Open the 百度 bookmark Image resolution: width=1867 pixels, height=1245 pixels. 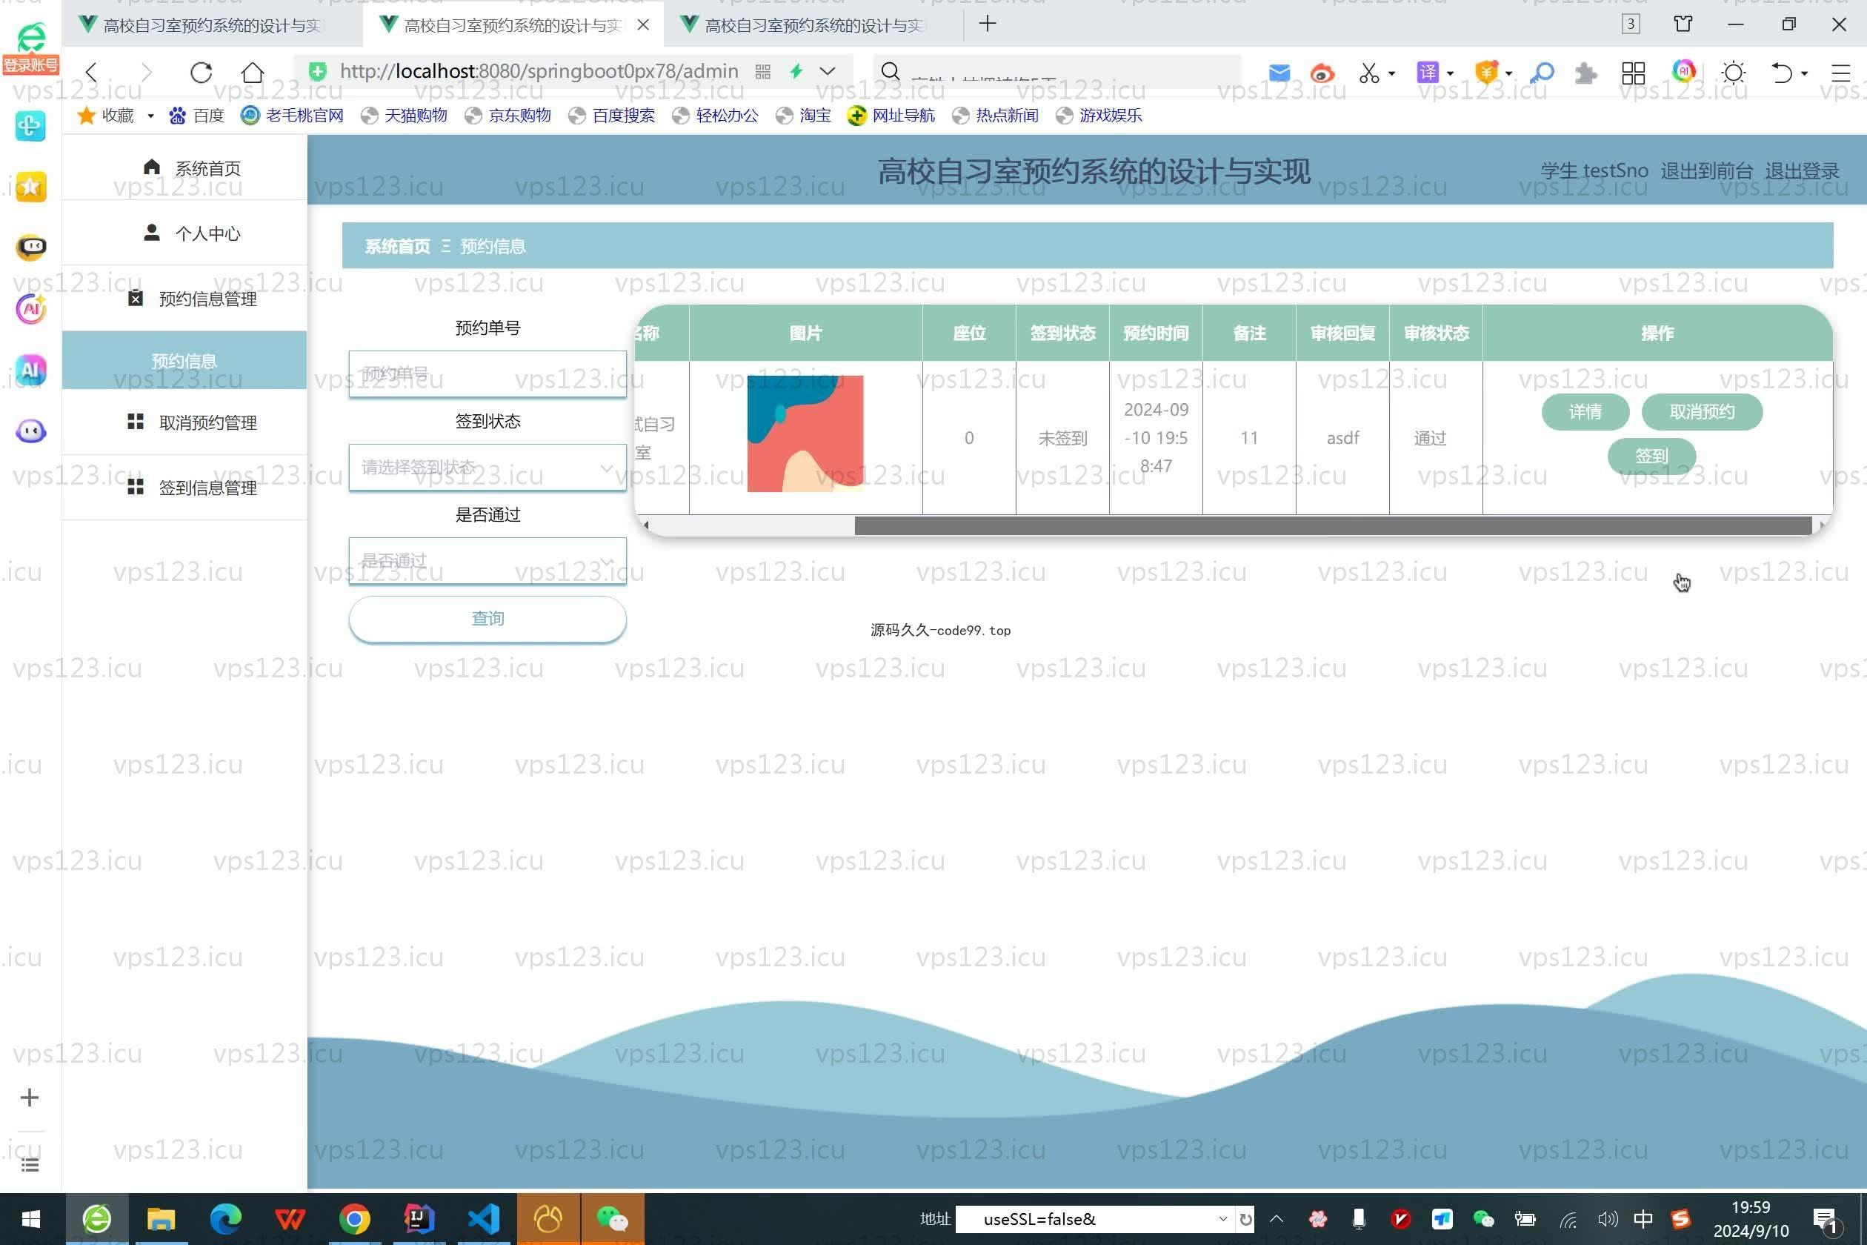click(197, 116)
